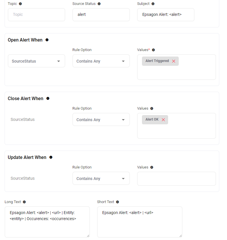The width and height of the screenshot is (227, 240).
Task: Click the empty Values box under Update Alert When
Action: coord(176,179)
